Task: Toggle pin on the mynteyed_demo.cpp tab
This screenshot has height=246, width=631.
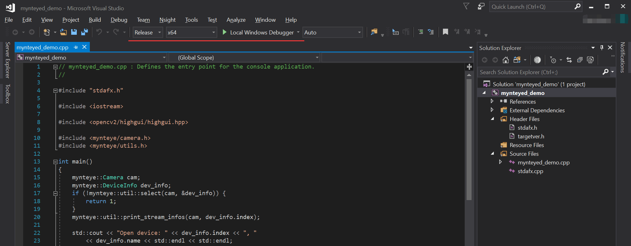Action: tap(76, 47)
